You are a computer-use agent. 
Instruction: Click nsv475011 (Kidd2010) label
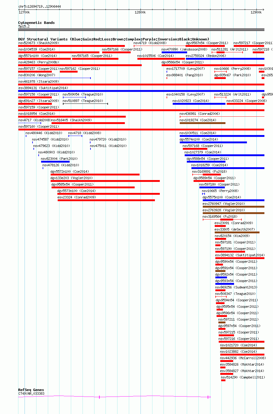108,146
